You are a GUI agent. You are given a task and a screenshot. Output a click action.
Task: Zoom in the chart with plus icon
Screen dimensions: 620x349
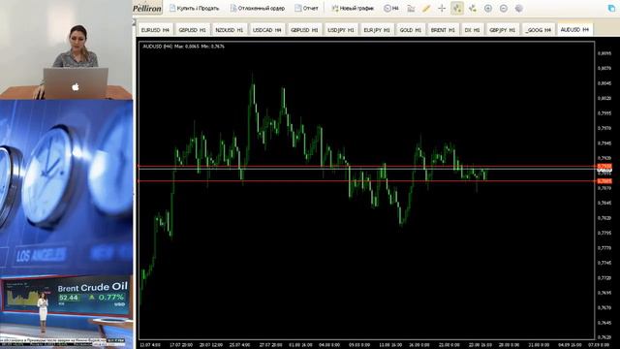coord(488,8)
